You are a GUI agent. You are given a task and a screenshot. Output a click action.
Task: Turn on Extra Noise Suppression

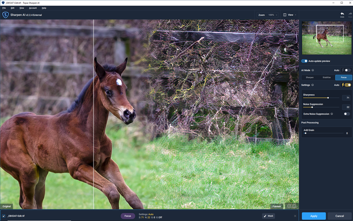click(x=346, y=114)
